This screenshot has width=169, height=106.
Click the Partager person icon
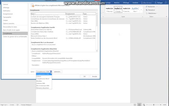coord(155,3)
